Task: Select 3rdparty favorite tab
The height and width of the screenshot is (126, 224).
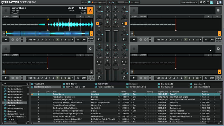Action: point(133,84)
